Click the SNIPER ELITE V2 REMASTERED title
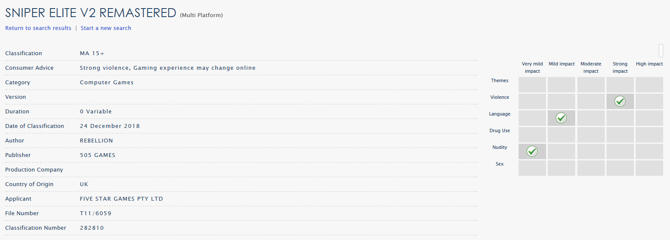This screenshot has width=670, height=240. (91, 13)
